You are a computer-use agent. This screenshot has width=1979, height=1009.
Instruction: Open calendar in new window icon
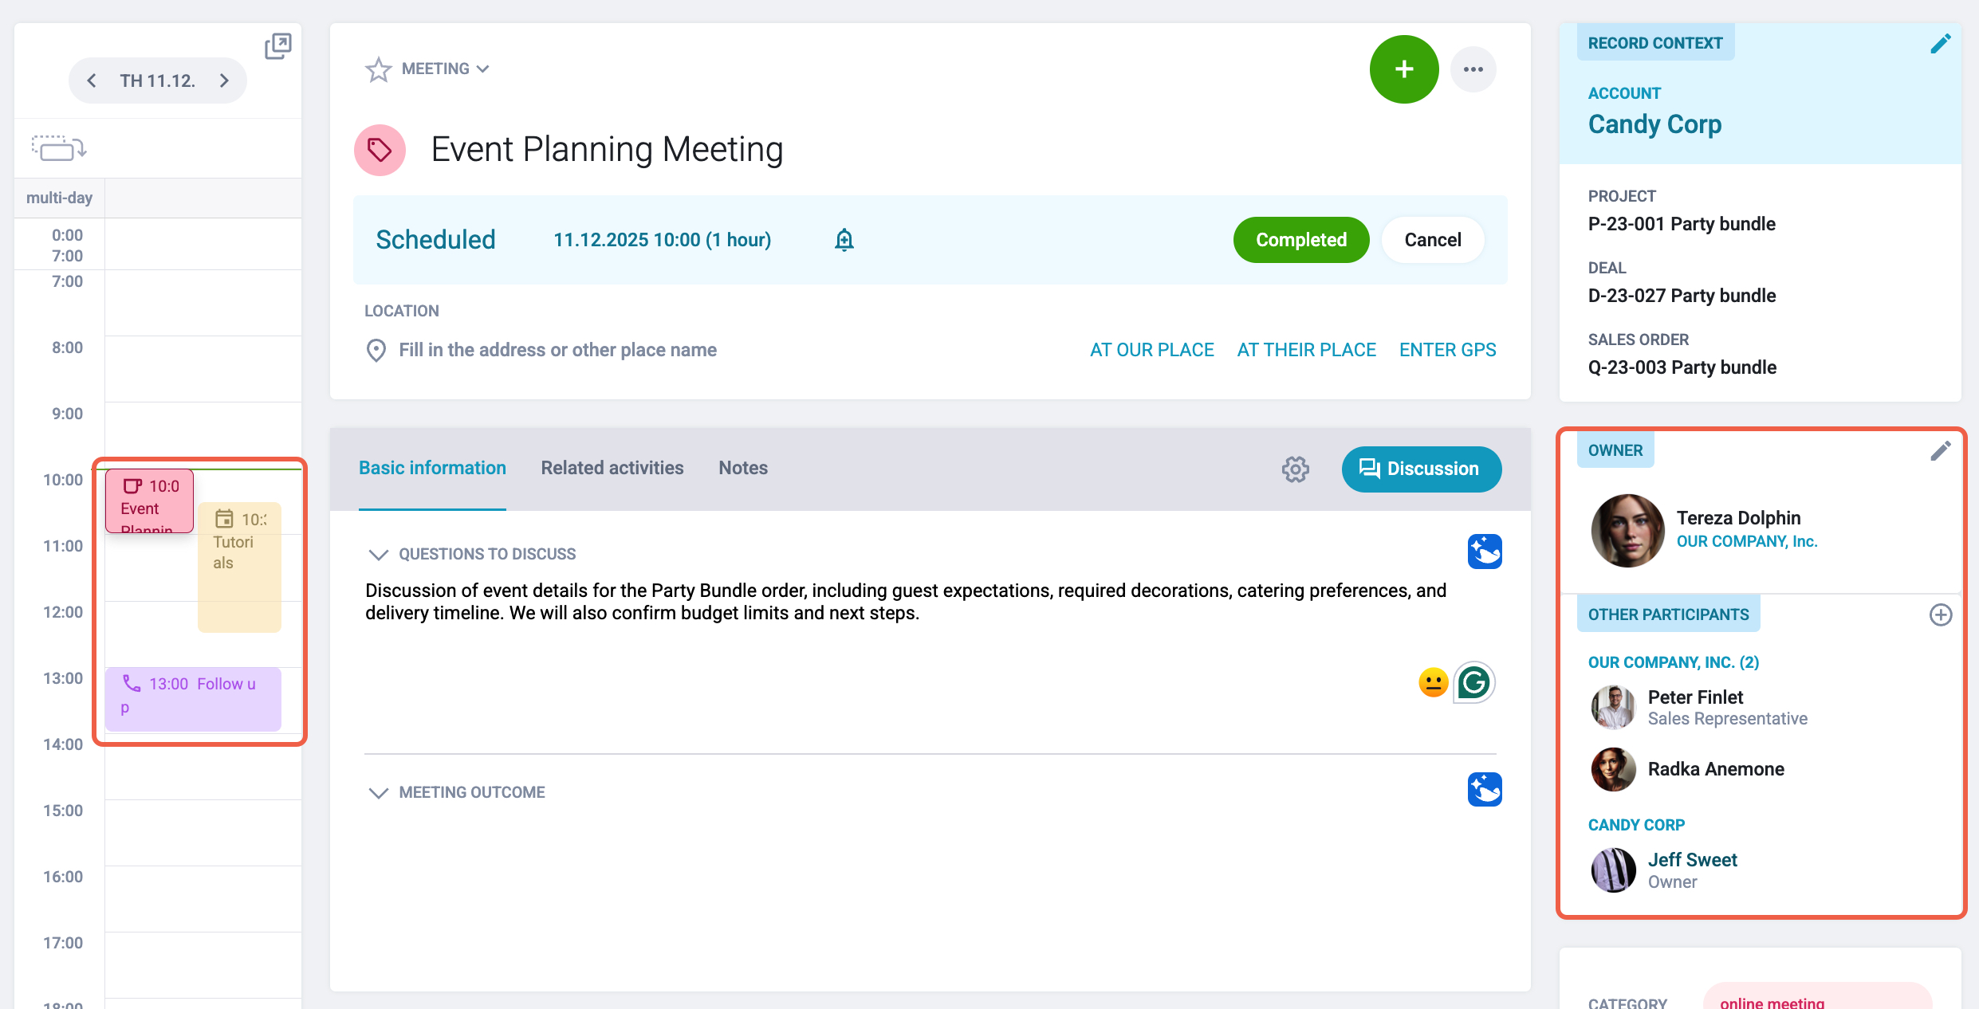pos(278,46)
